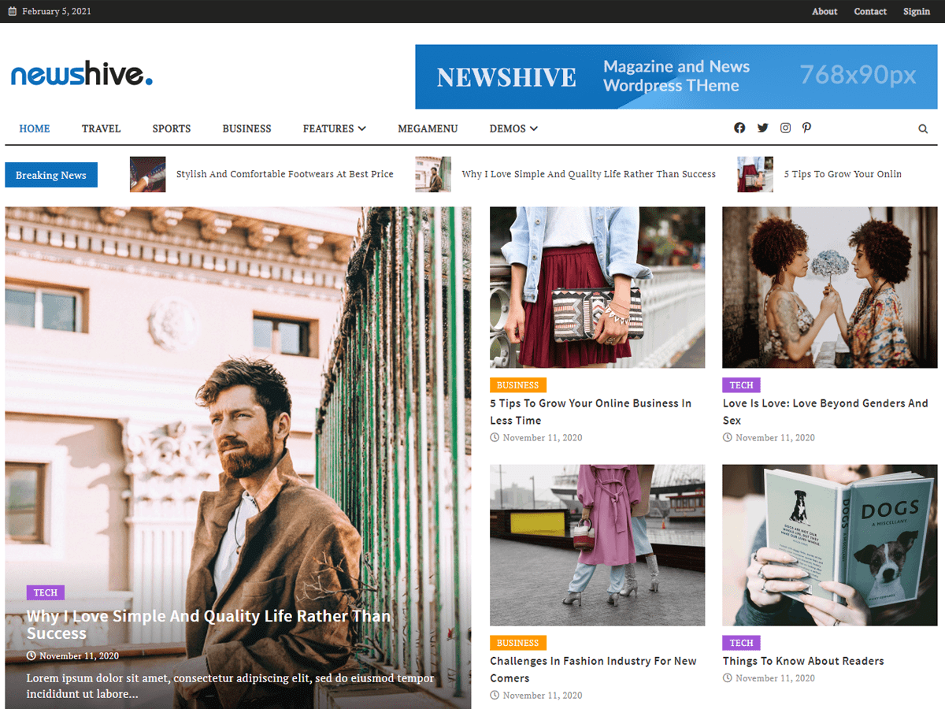Open ticker headline Stylish And Comfortable Footwears
The width and height of the screenshot is (945, 709).
coord(285,174)
